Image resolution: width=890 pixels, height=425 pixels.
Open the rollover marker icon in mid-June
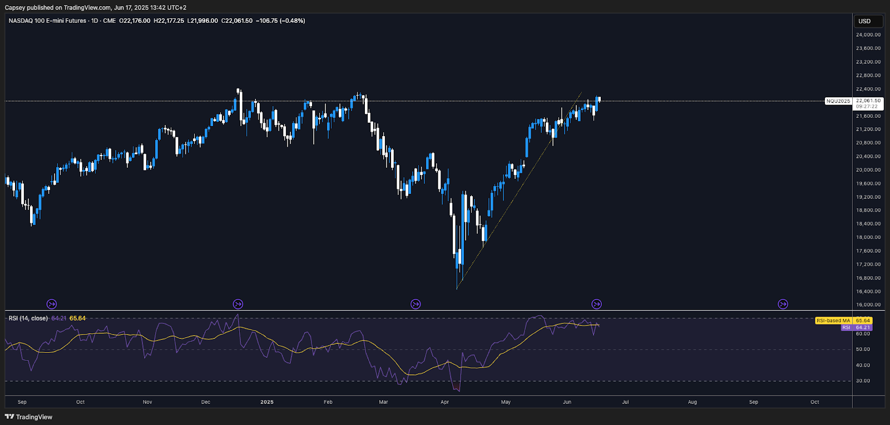(596, 304)
